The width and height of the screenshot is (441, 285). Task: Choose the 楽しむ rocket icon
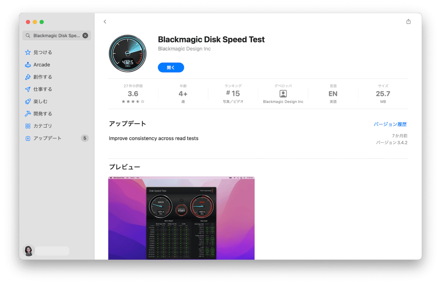point(28,102)
